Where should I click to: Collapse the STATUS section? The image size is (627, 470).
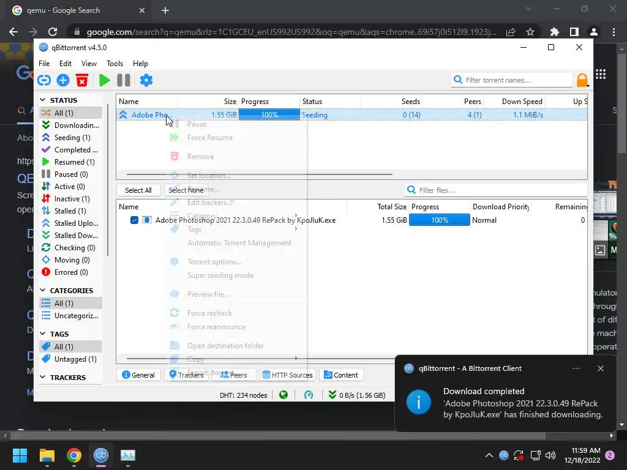pos(43,100)
